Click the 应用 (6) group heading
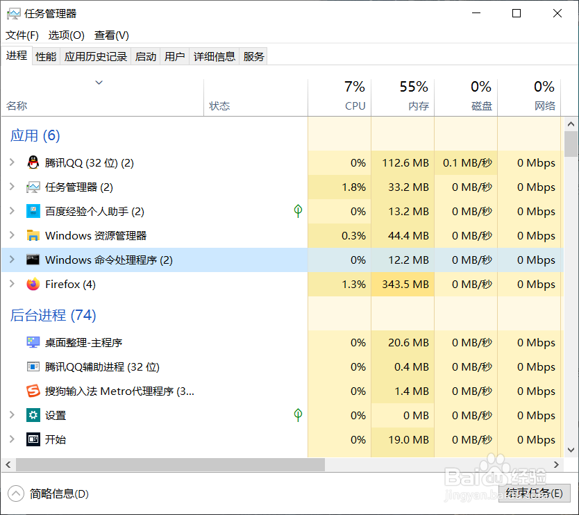579x515 pixels. point(35,135)
